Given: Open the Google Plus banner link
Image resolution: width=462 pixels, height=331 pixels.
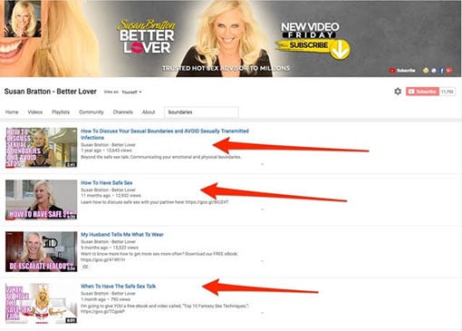Looking at the screenshot, I should (449, 70).
